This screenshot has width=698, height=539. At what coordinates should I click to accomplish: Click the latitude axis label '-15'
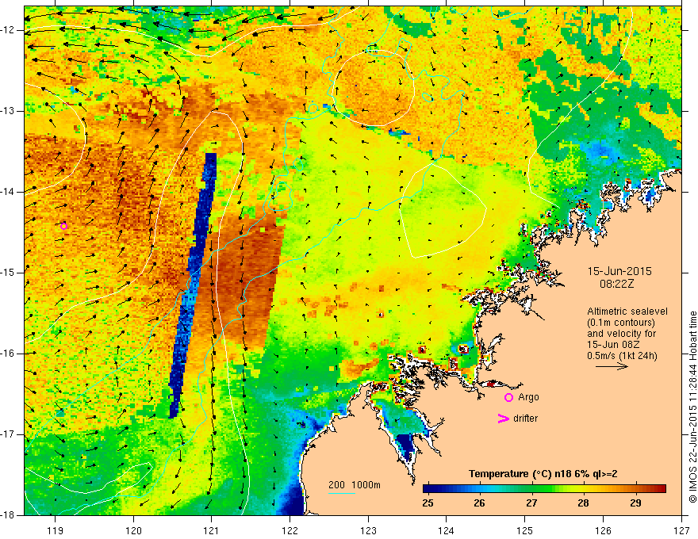click(x=9, y=273)
